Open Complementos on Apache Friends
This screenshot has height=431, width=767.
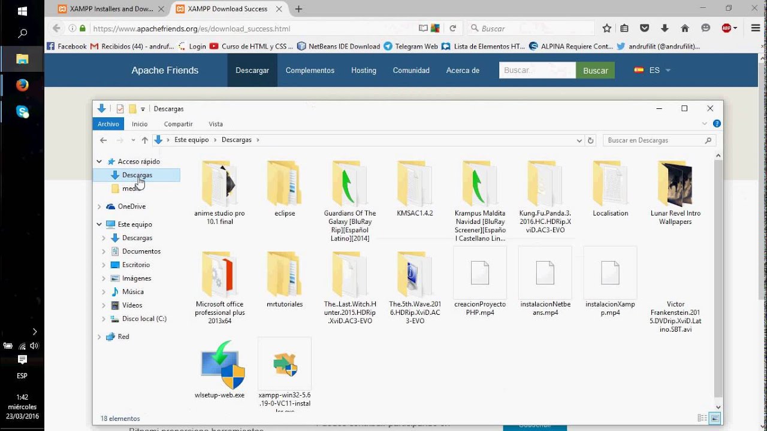coord(310,70)
